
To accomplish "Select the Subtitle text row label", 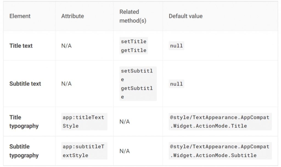I will point(25,84).
